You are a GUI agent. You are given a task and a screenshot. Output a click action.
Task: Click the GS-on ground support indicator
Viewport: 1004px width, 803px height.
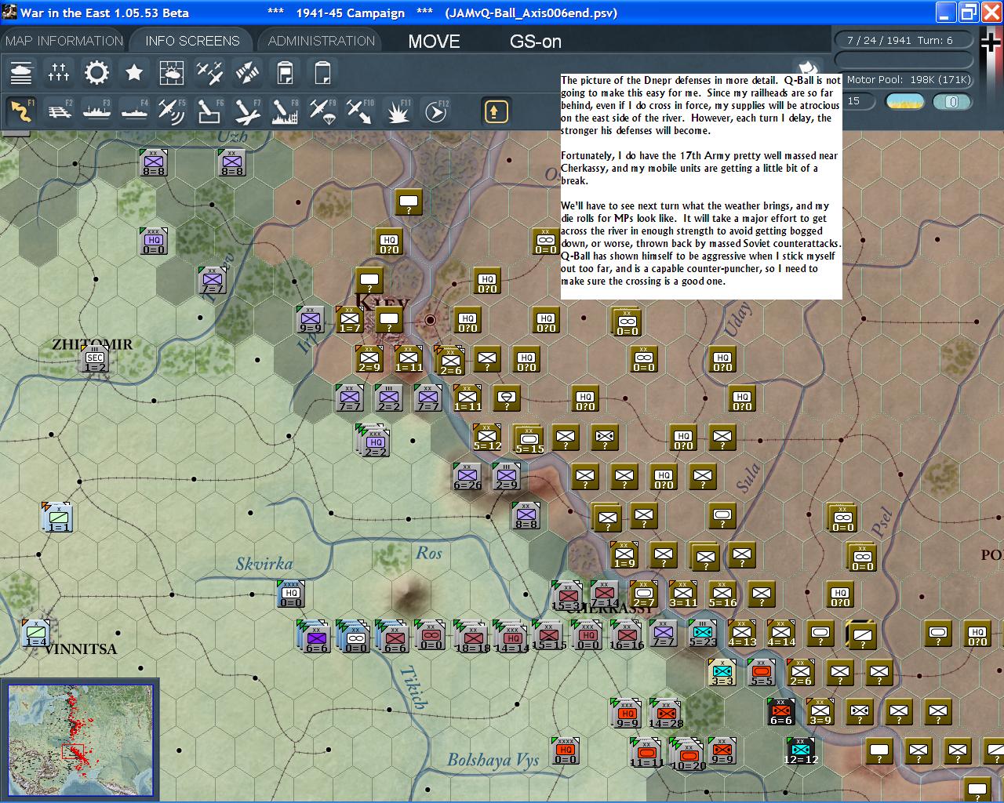[x=536, y=42]
